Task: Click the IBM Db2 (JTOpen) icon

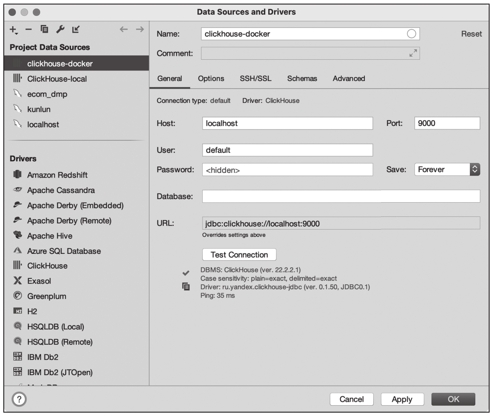Action: tap(17, 372)
